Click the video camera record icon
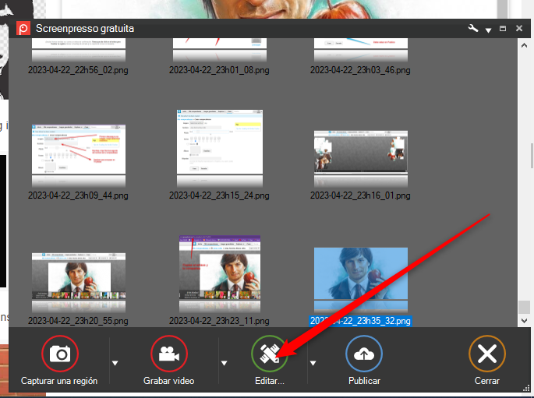 click(169, 354)
